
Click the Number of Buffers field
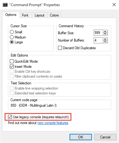pyautogui.click(x=98, y=40)
